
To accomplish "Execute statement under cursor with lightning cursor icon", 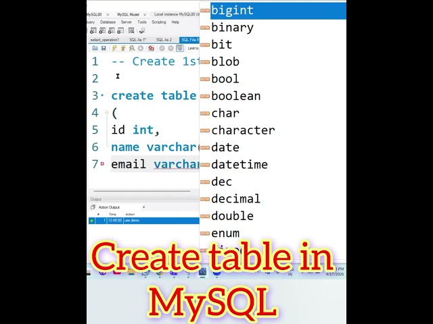I will click(123, 48).
